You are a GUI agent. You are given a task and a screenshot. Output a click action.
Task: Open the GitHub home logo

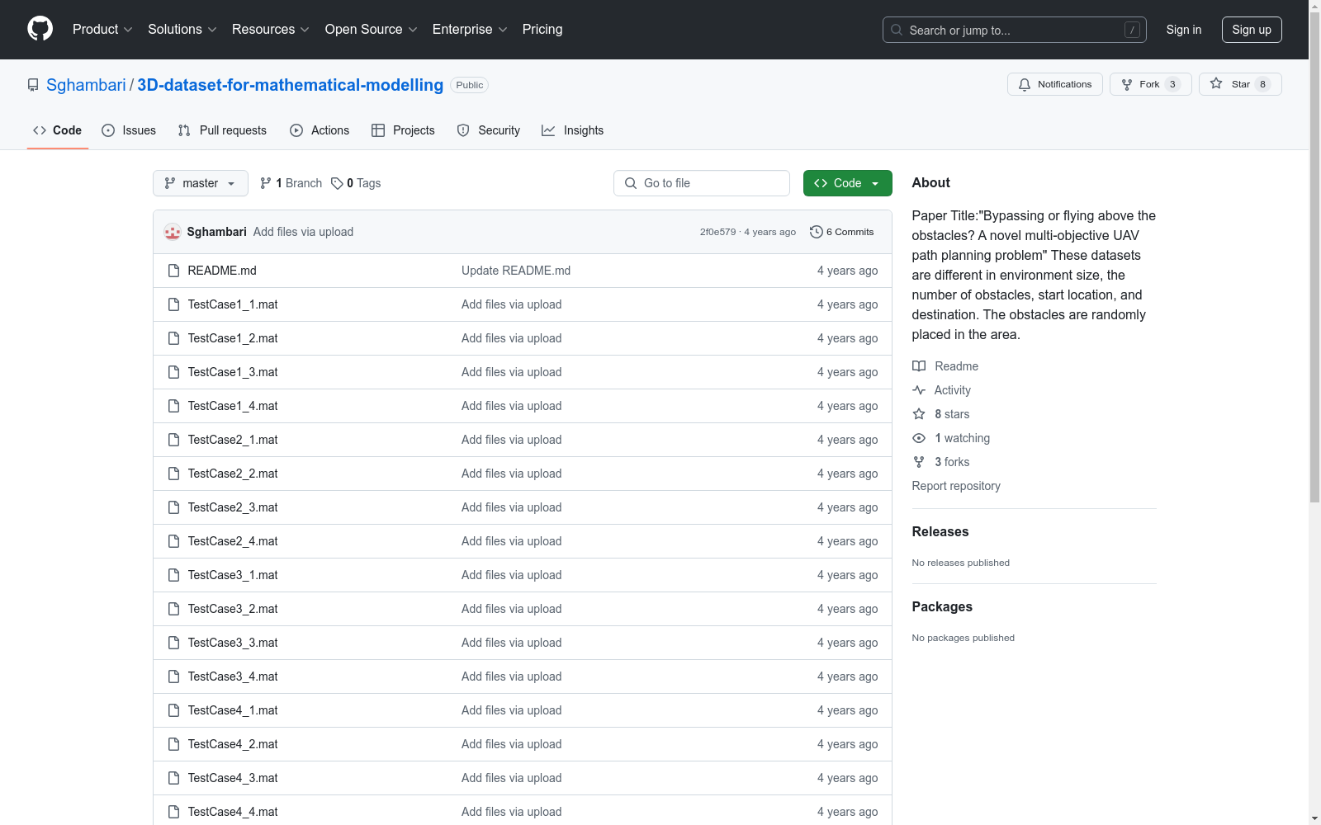(x=40, y=29)
